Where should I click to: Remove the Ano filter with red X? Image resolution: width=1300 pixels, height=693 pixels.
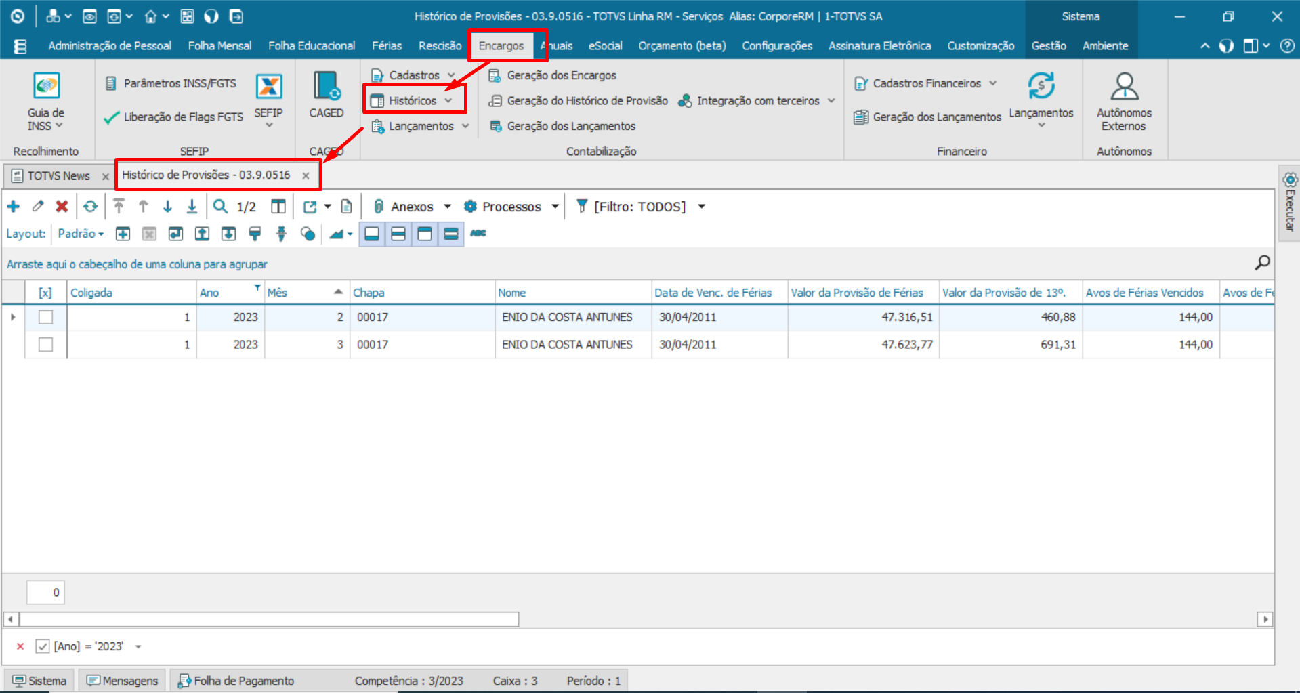tap(20, 646)
